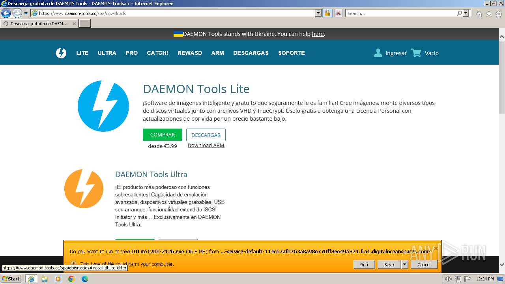This screenshot has height=284, width=505.
Task: Open the ARM menu item
Action: (x=217, y=53)
